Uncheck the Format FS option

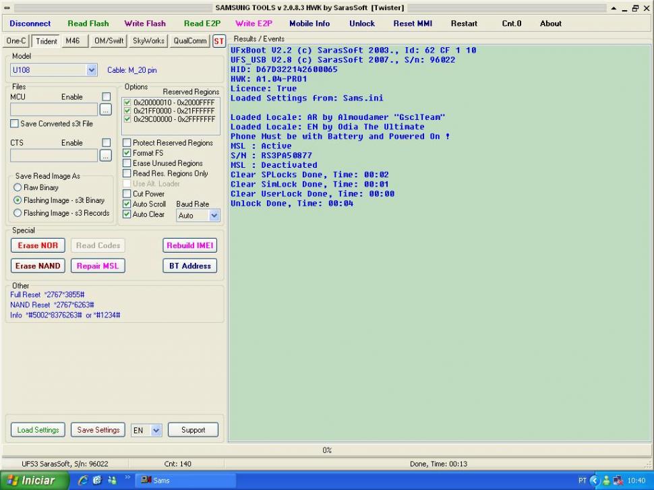click(x=127, y=153)
